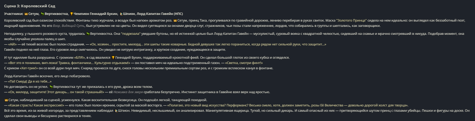Image resolution: width=475 pixels, height=121 pixels.
Task: Click the crown emoji before 'Сетум, наблюдавший'
Action: [6, 100]
